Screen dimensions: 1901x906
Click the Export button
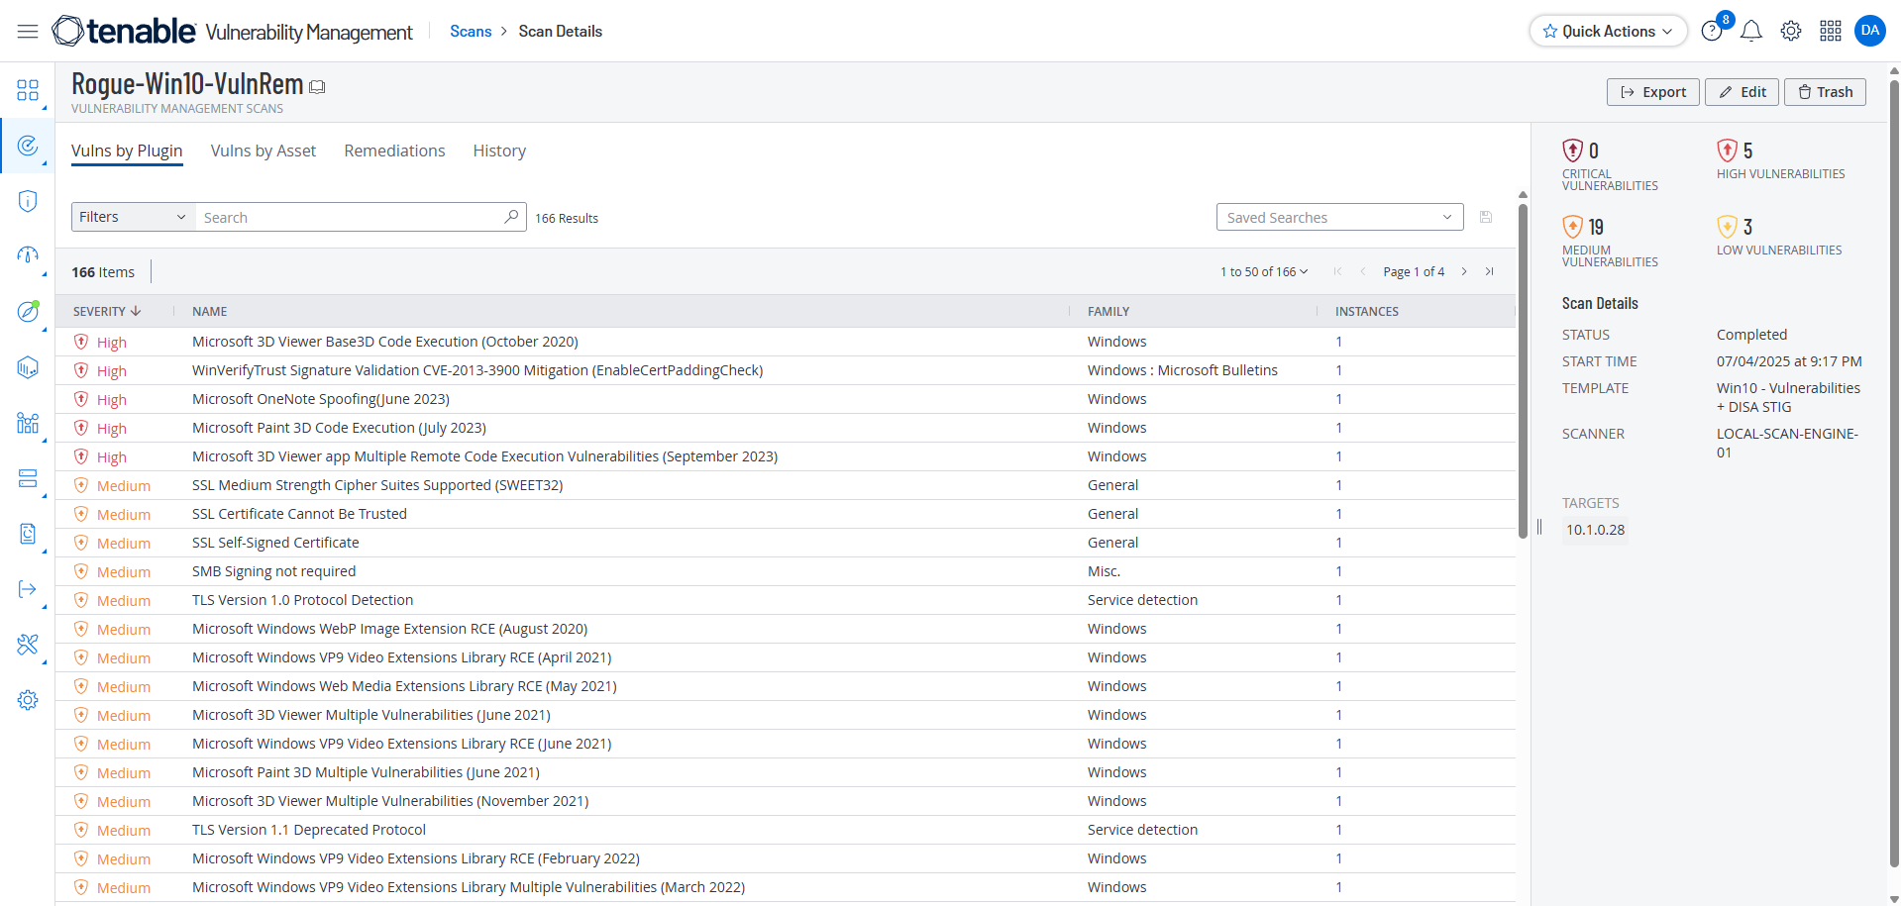[x=1652, y=92]
